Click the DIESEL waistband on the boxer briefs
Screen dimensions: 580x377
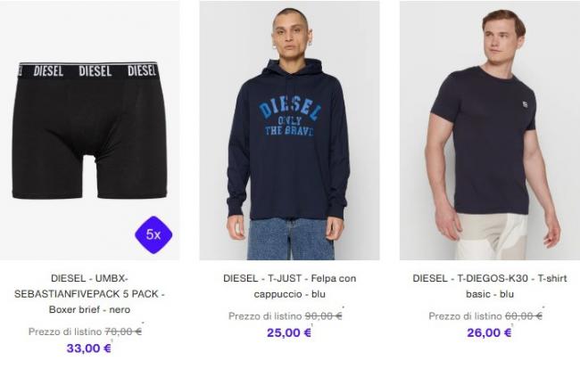click(88, 70)
